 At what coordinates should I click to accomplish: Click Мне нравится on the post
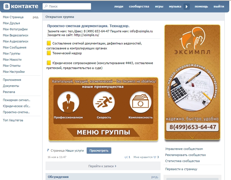143,157
